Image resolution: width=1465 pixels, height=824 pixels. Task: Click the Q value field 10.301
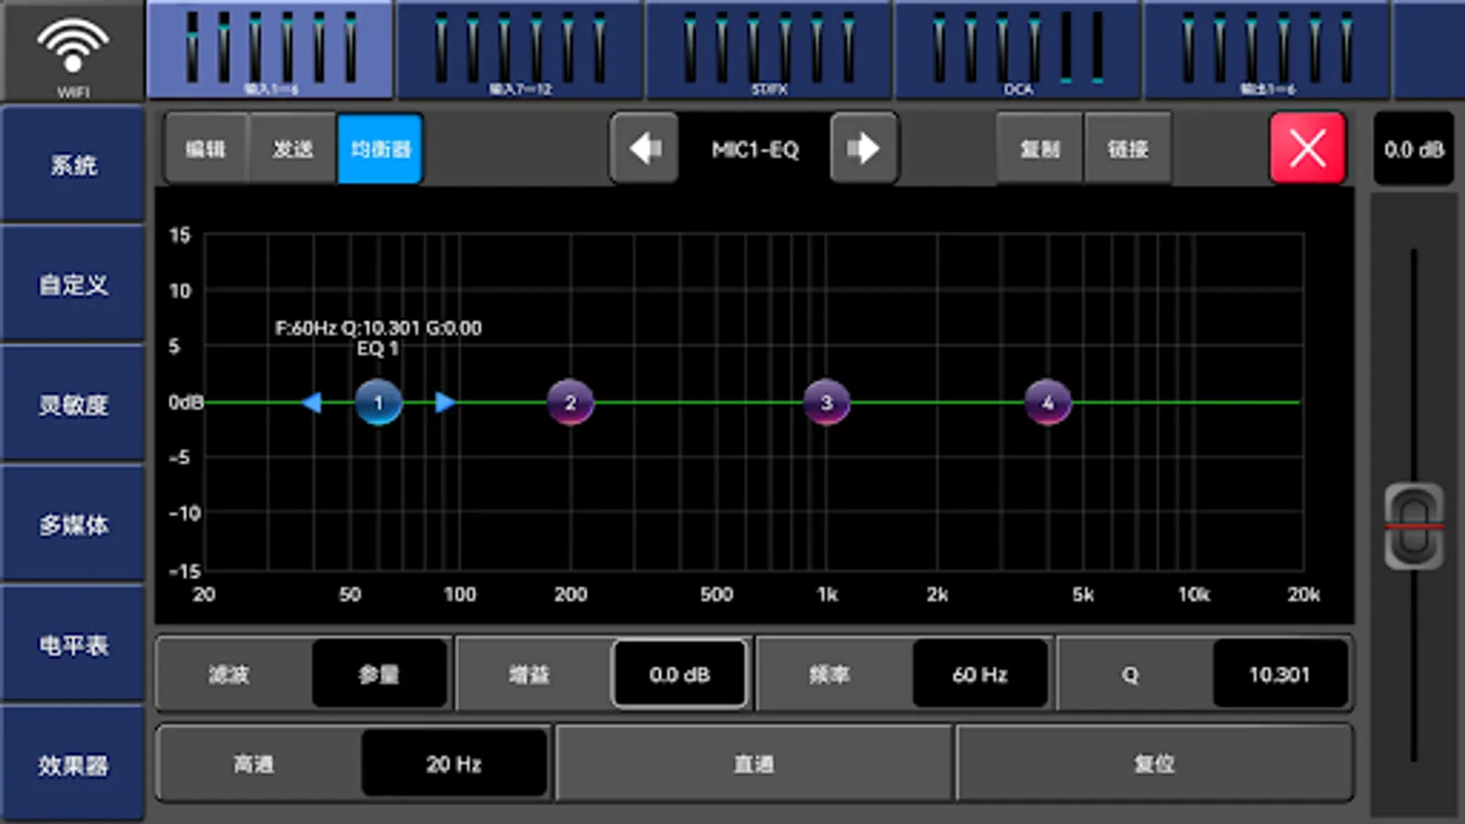[x=1280, y=675]
